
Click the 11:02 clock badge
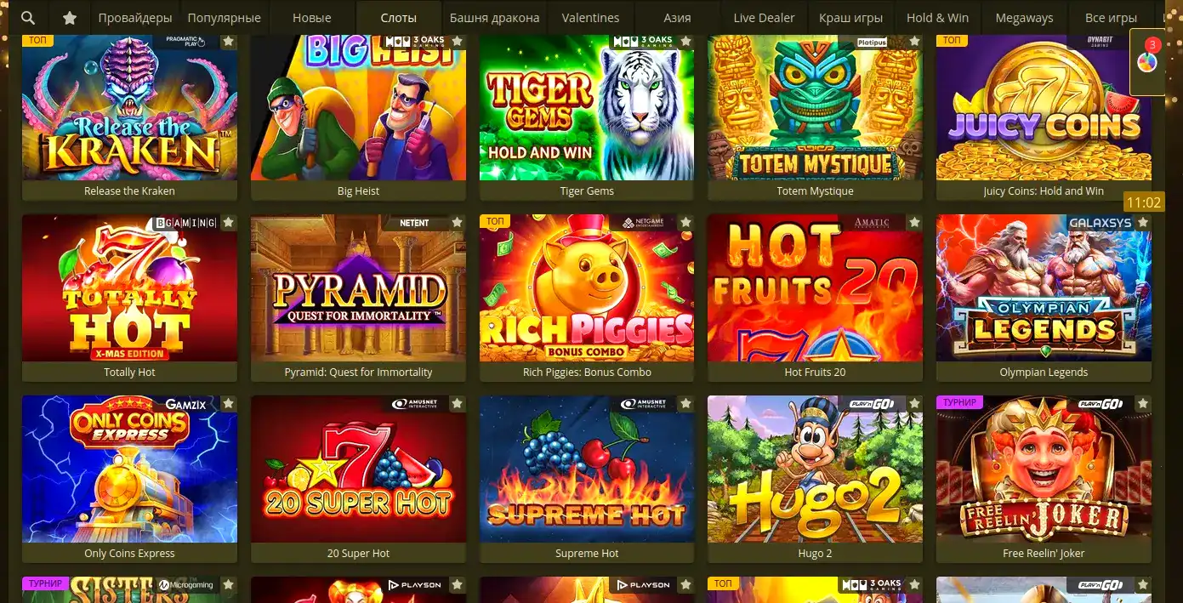pyautogui.click(x=1143, y=202)
